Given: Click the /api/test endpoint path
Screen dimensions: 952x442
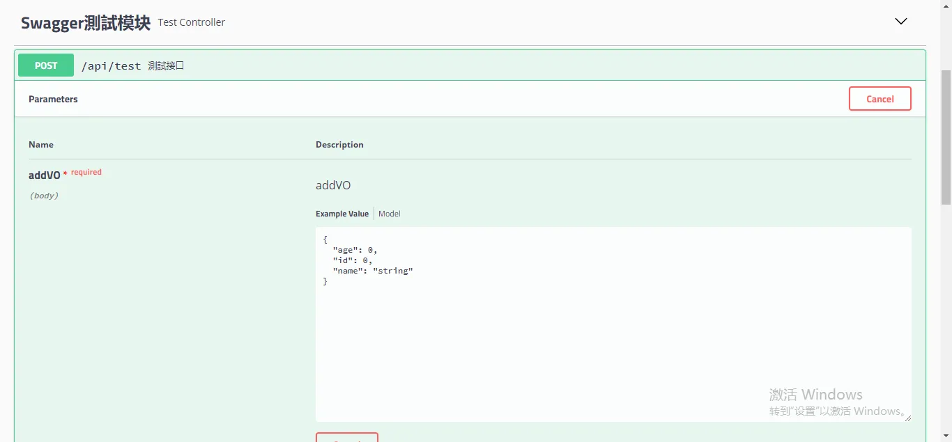Looking at the screenshot, I should pos(111,66).
